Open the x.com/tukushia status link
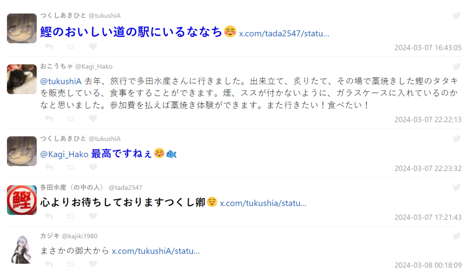Screen dimensions: 466x272 (x=263, y=203)
